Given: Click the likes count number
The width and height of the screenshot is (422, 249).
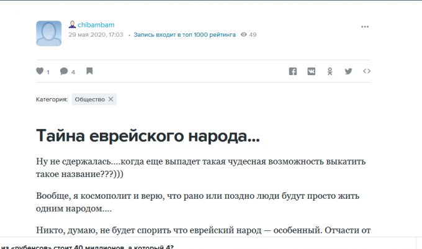Looking at the screenshot, I should click(48, 72).
